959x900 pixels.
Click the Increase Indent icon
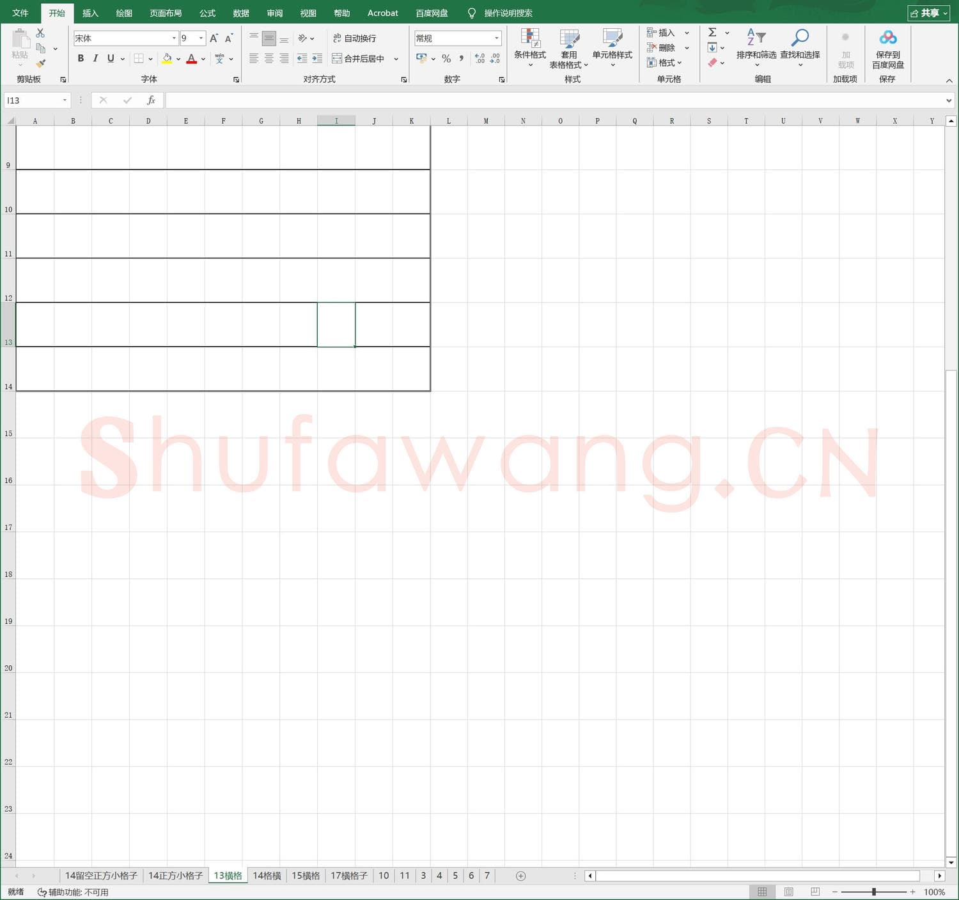pos(317,58)
